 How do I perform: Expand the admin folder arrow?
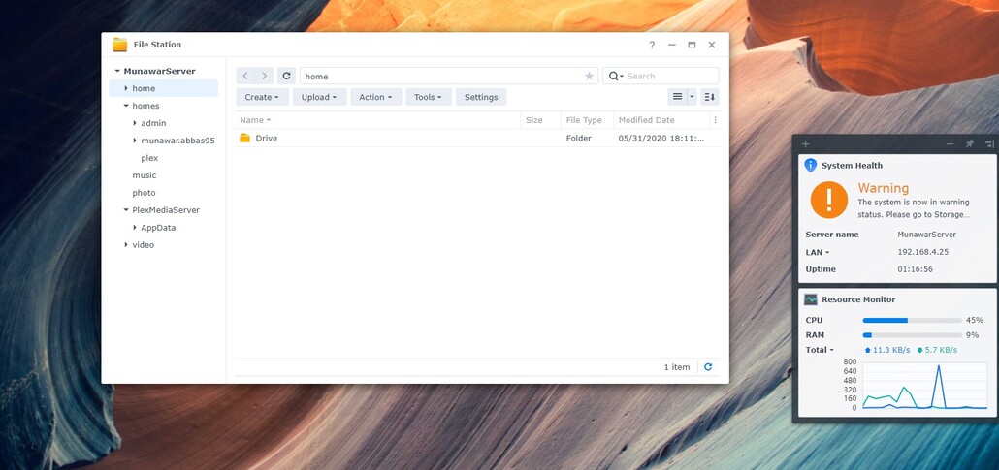point(135,123)
